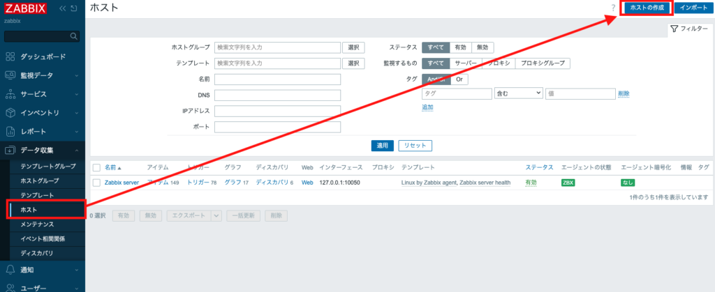Click the 監視データ monitoring icon

point(10,75)
